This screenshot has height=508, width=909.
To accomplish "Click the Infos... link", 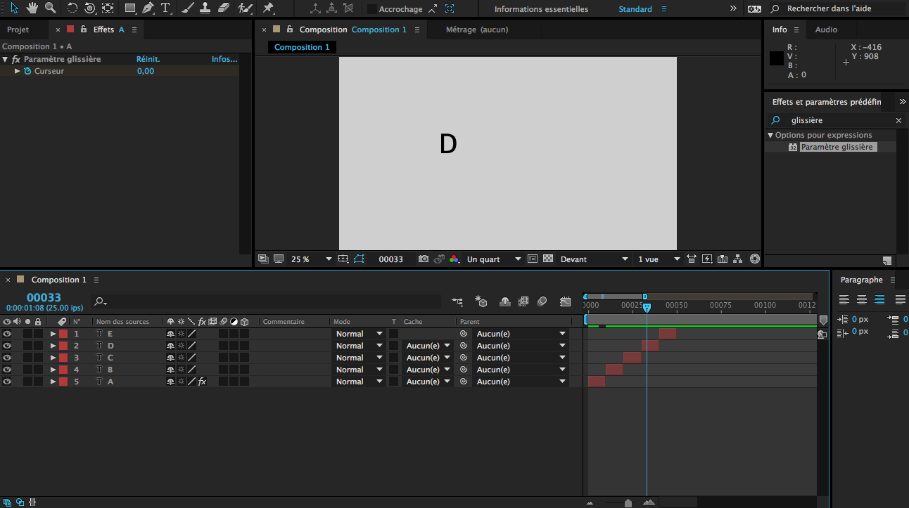I will tap(224, 59).
